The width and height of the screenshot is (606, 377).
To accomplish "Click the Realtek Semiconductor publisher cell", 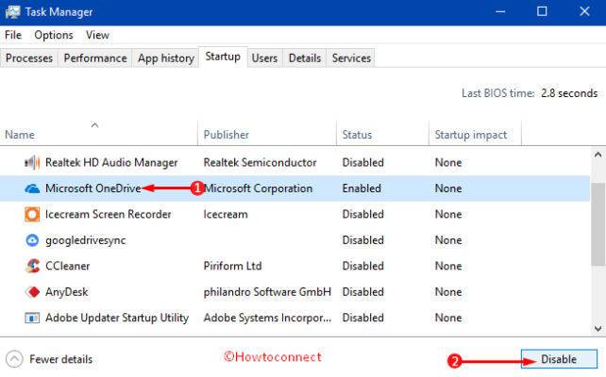I will (x=261, y=162).
